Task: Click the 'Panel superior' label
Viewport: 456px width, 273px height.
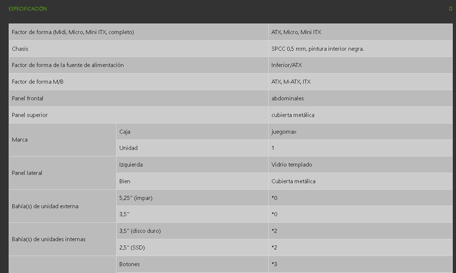Action: click(29, 115)
